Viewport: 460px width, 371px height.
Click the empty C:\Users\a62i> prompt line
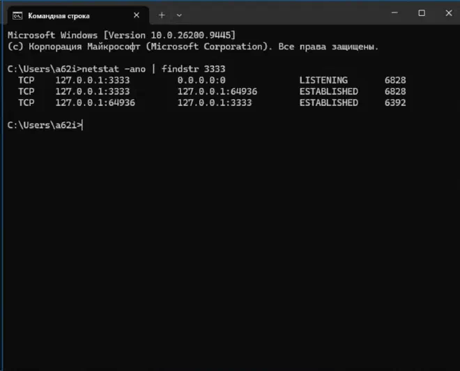point(45,126)
